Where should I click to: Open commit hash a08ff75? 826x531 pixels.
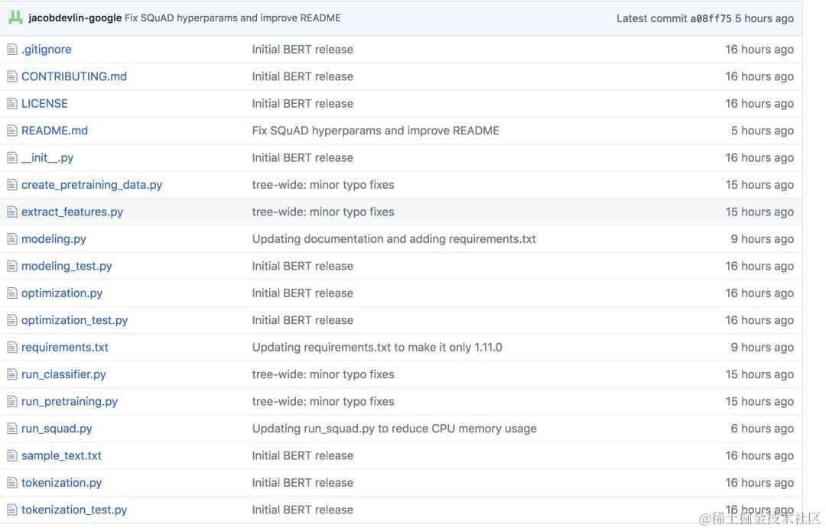tap(711, 18)
